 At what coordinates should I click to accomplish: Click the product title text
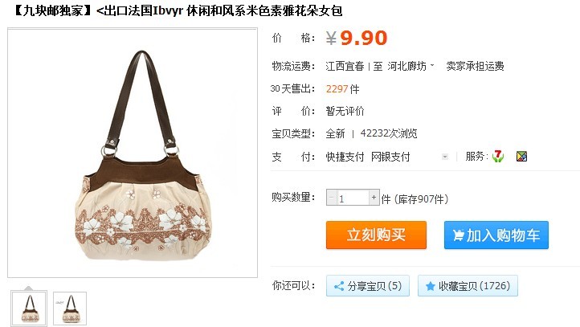click(x=178, y=10)
